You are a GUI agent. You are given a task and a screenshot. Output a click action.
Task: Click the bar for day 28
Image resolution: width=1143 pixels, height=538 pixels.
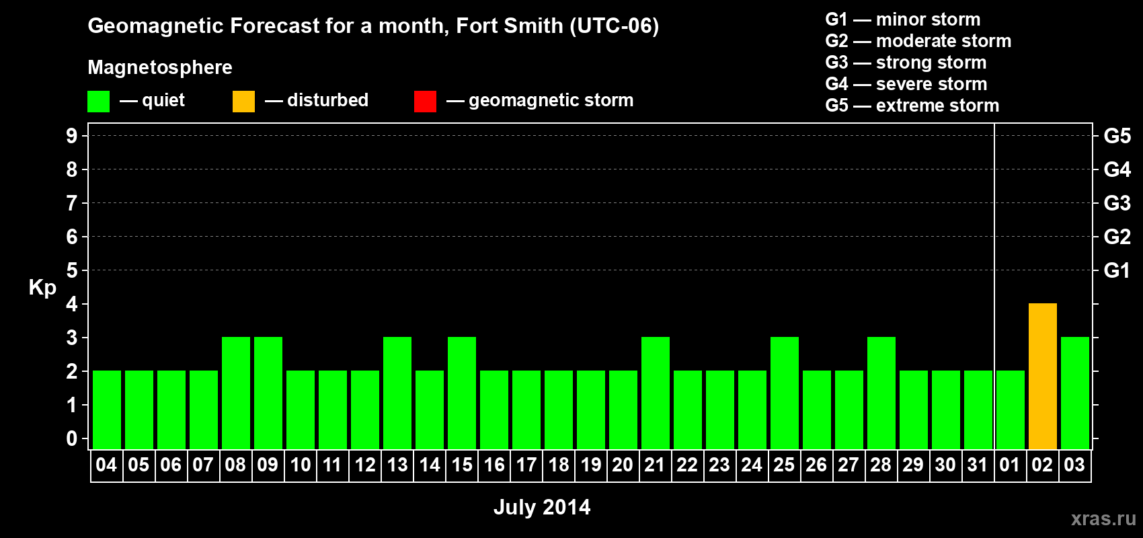coord(881,393)
